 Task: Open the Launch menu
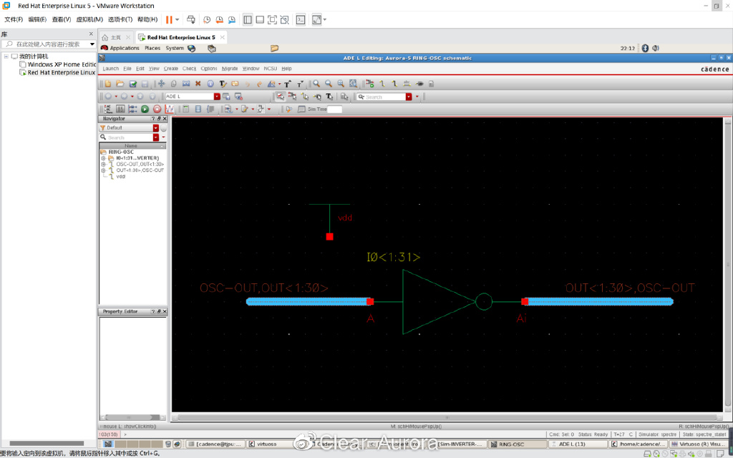pyautogui.click(x=111, y=69)
